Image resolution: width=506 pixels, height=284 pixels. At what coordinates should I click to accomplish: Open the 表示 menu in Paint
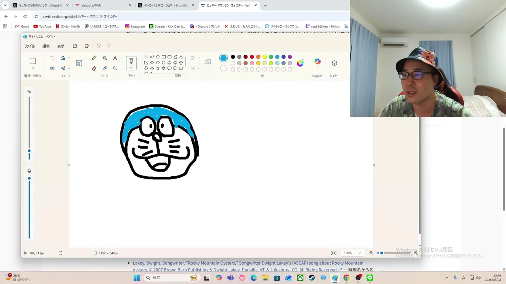[60, 46]
